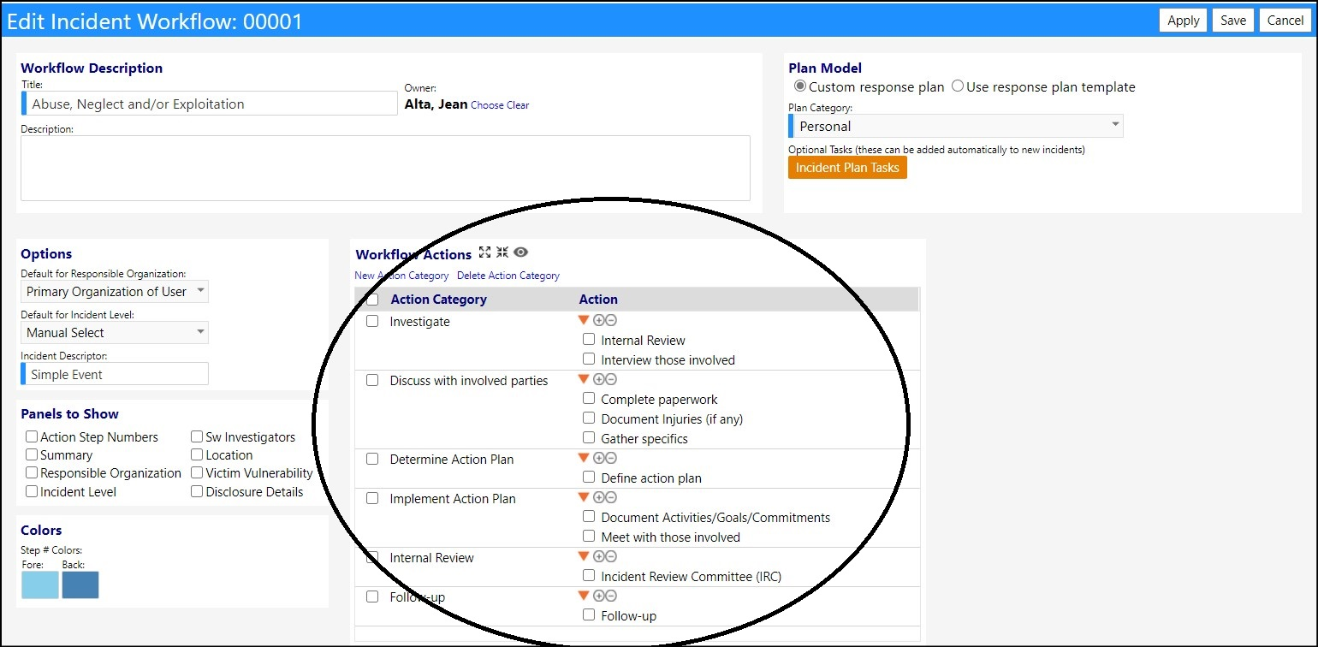The width and height of the screenshot is (1318, 647).
Task: Save the incident workflow
Action: click(1233, 21)
